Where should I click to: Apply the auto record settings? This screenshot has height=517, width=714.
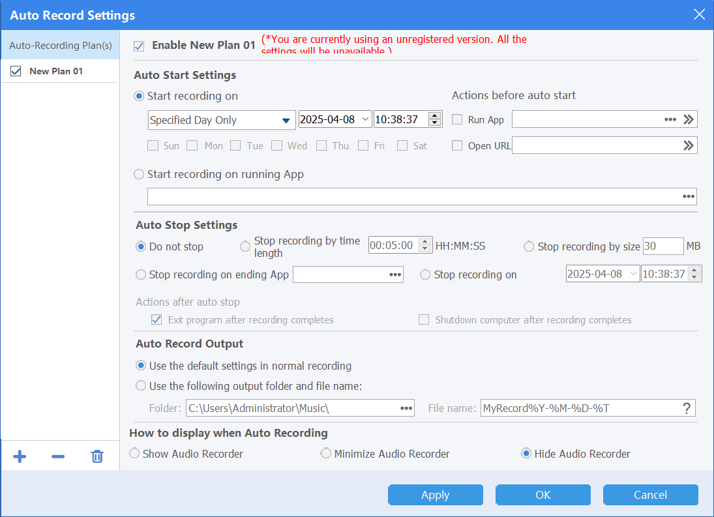pos(436,495)
